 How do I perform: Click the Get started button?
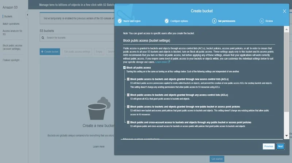[217, 159]
